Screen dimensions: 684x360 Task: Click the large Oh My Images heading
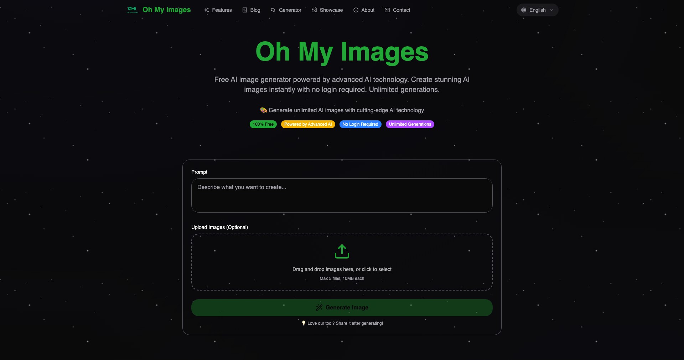click(x=342, y=52)
